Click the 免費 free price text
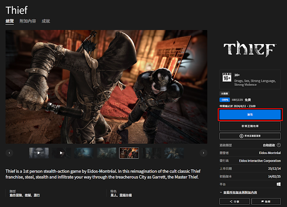The image size is (287, 207). click(x=248, y=100)
